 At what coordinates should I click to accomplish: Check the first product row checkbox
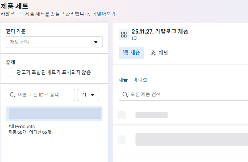coord(122,115)
